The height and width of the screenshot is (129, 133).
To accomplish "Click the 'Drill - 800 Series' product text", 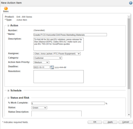I will [x=24, y=17].
